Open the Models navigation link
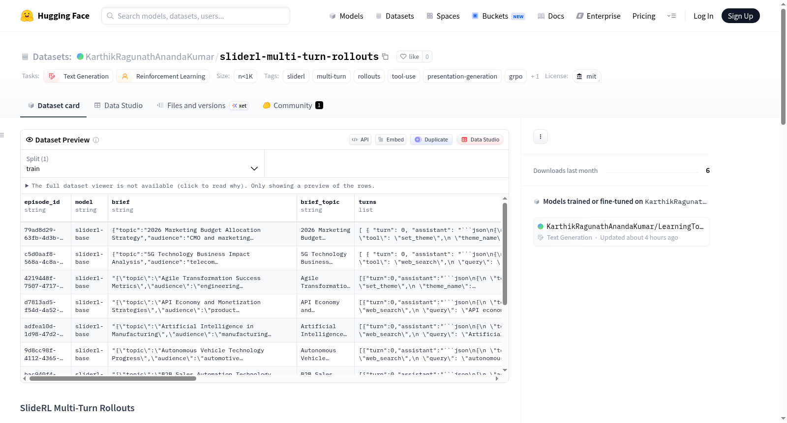 click(x=346, y=16)
